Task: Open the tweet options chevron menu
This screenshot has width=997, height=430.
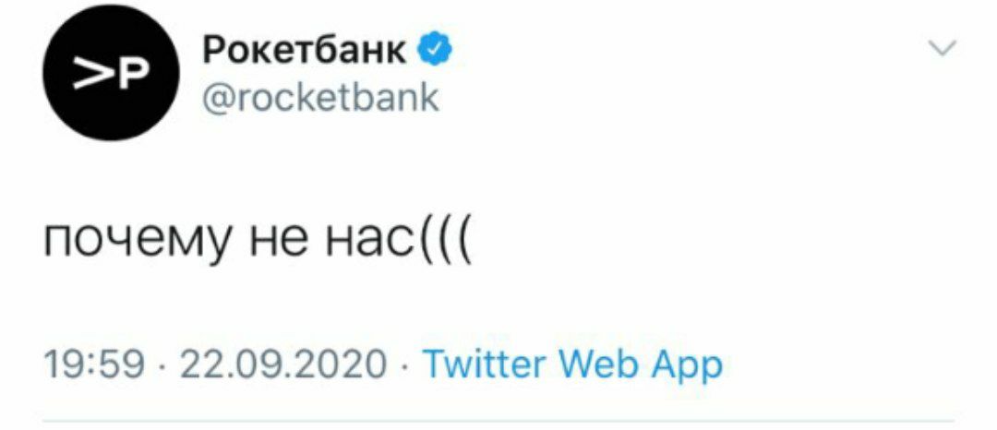Action: point(942,47)
